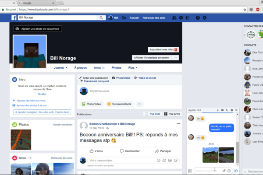Attach a file with paperclip icon
Image resolution: width=263 pixels, height=175 pixels.
click(224, 171)
